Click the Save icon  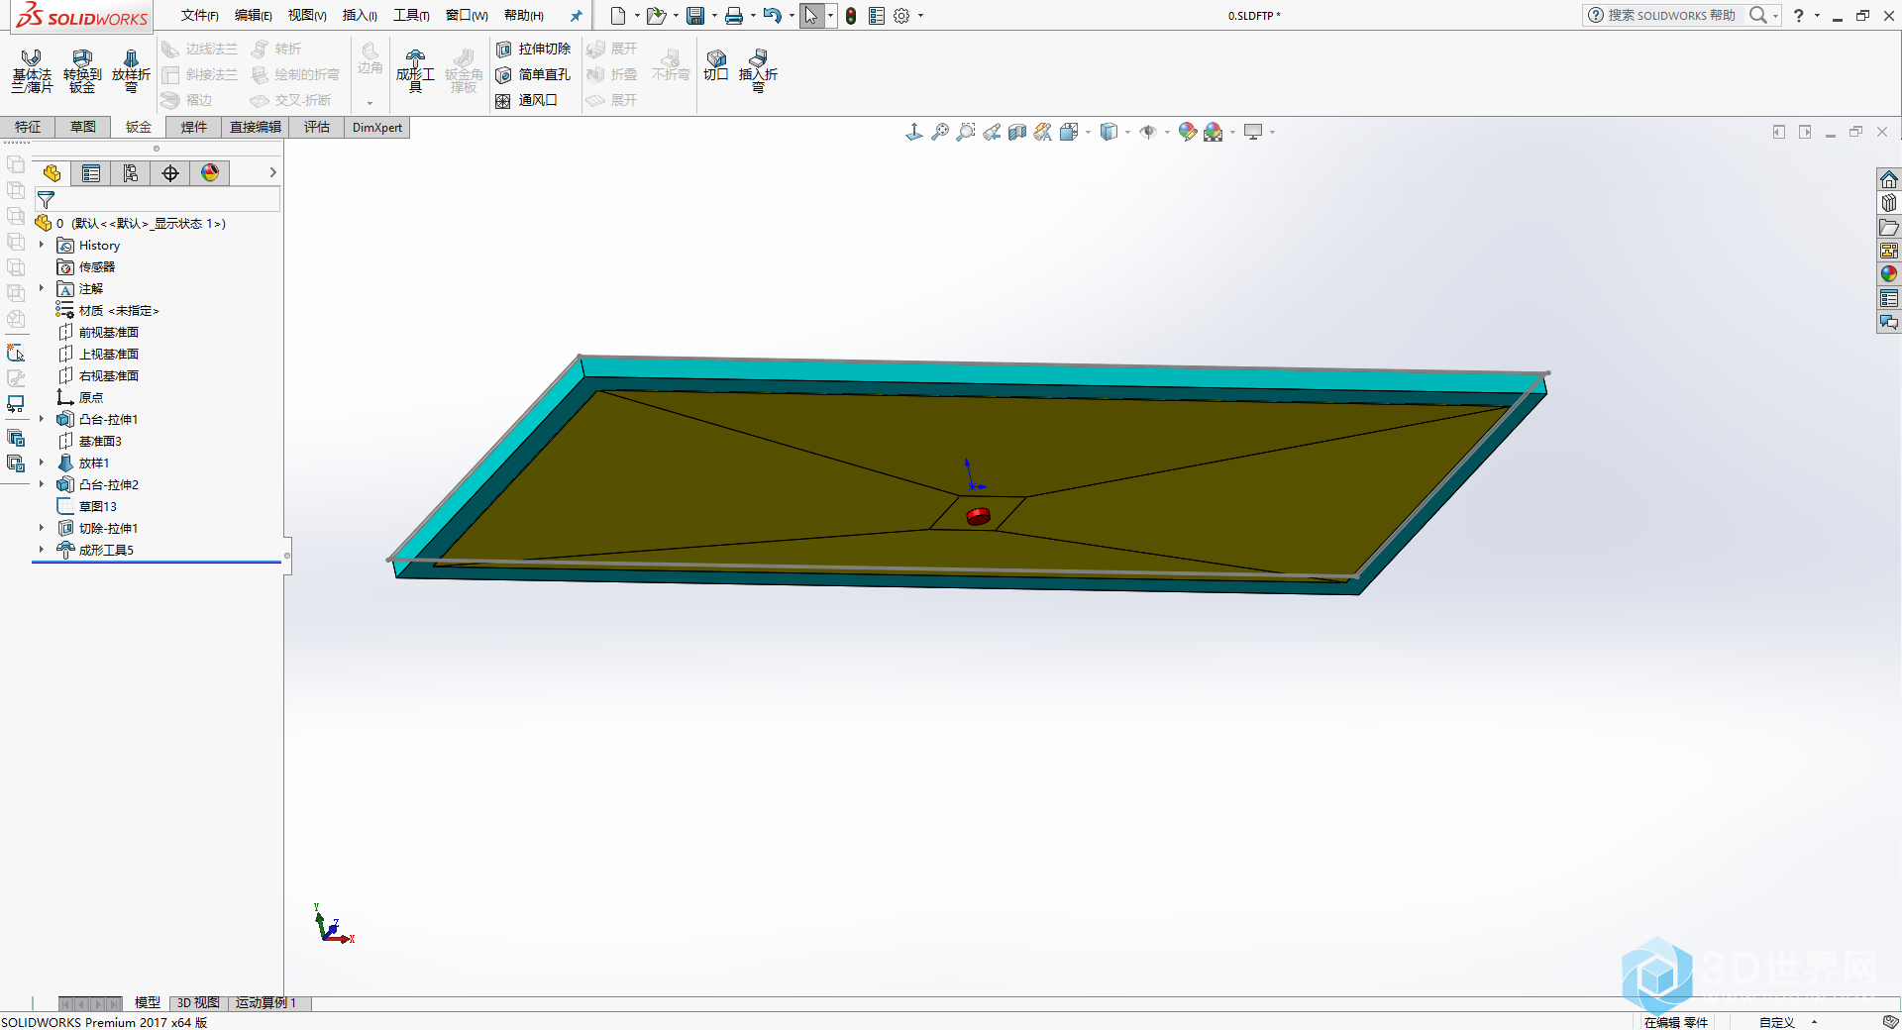pos(695,16)
